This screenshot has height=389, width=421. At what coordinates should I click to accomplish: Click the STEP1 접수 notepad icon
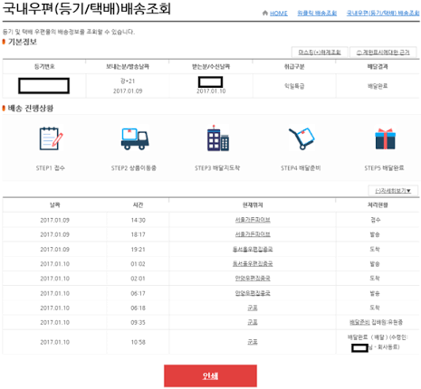pyautogui.click(x=51, y=138)
